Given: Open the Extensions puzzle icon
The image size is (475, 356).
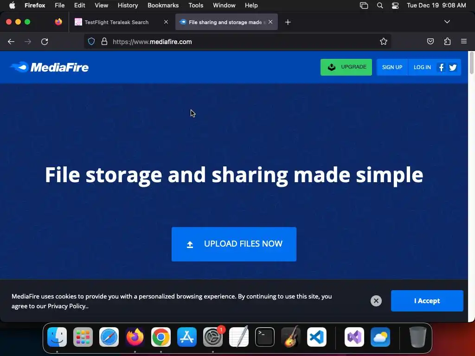Looking at the screenshot, I should pos(447,41).
